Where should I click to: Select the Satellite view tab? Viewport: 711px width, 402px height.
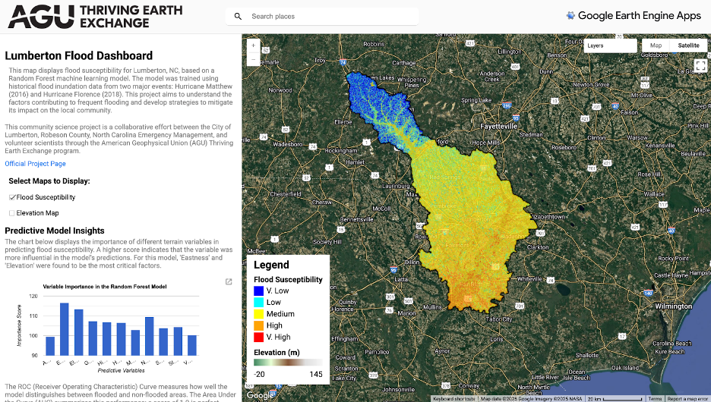pos(688,46)
